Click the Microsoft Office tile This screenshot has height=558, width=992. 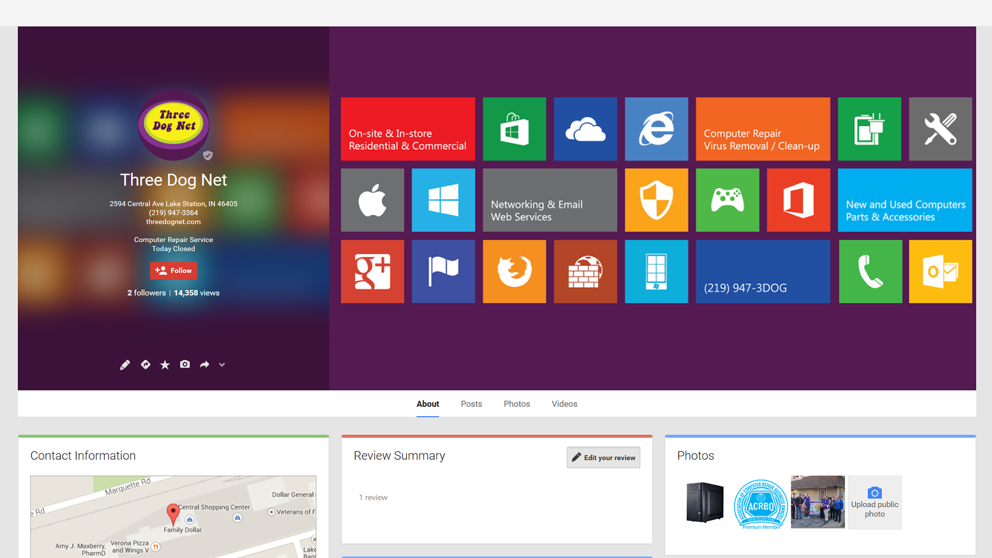click(799, 200)
